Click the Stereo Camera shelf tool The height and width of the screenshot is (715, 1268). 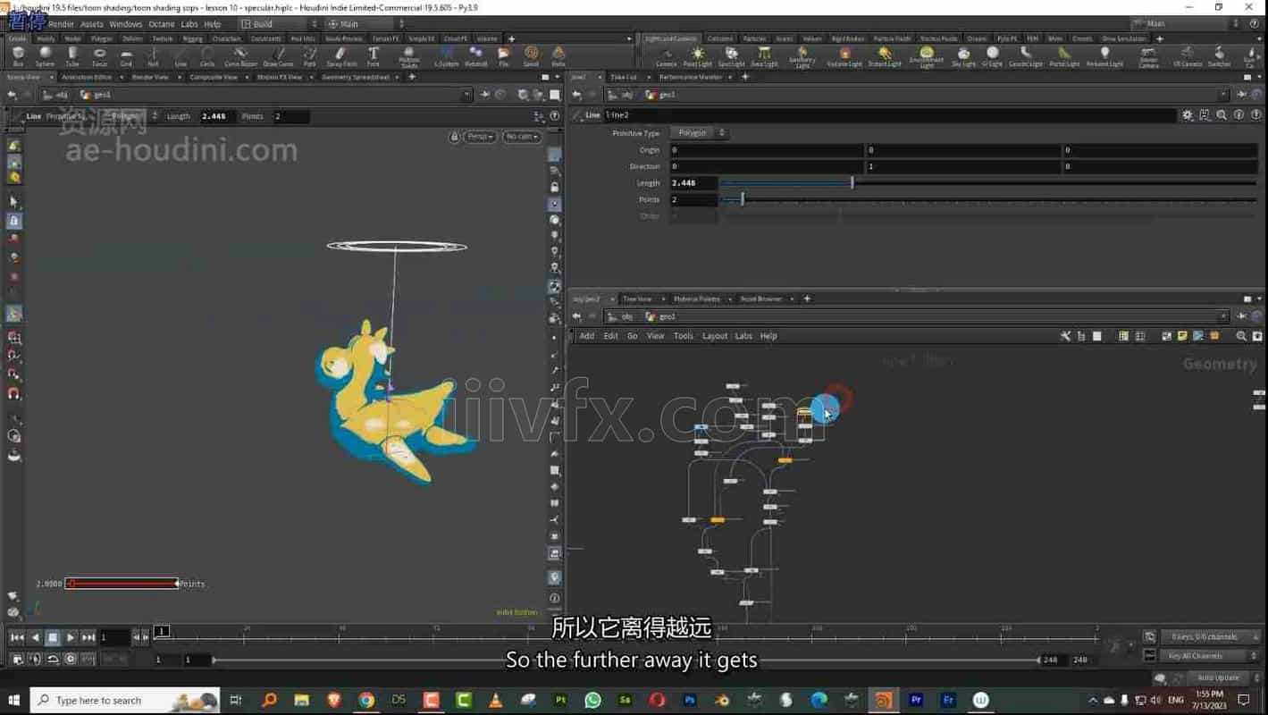tap(1149, 57)
